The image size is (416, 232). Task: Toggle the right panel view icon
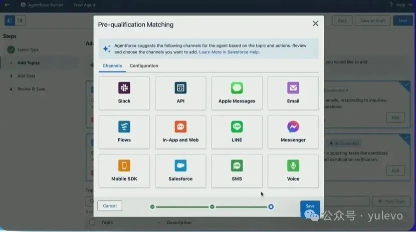click(20, 20)
